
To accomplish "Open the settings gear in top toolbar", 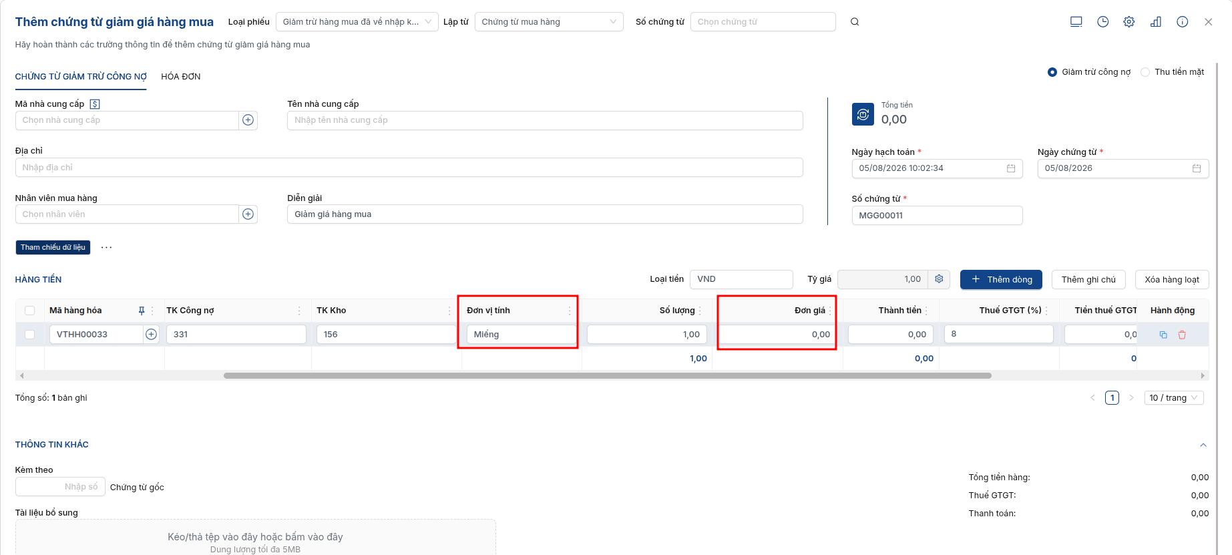I will (1129, 22).
